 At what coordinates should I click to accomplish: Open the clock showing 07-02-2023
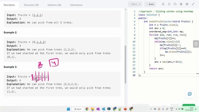[x=189, y=109]
